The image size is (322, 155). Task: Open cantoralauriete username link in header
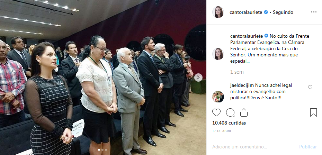tap(246, 12)
